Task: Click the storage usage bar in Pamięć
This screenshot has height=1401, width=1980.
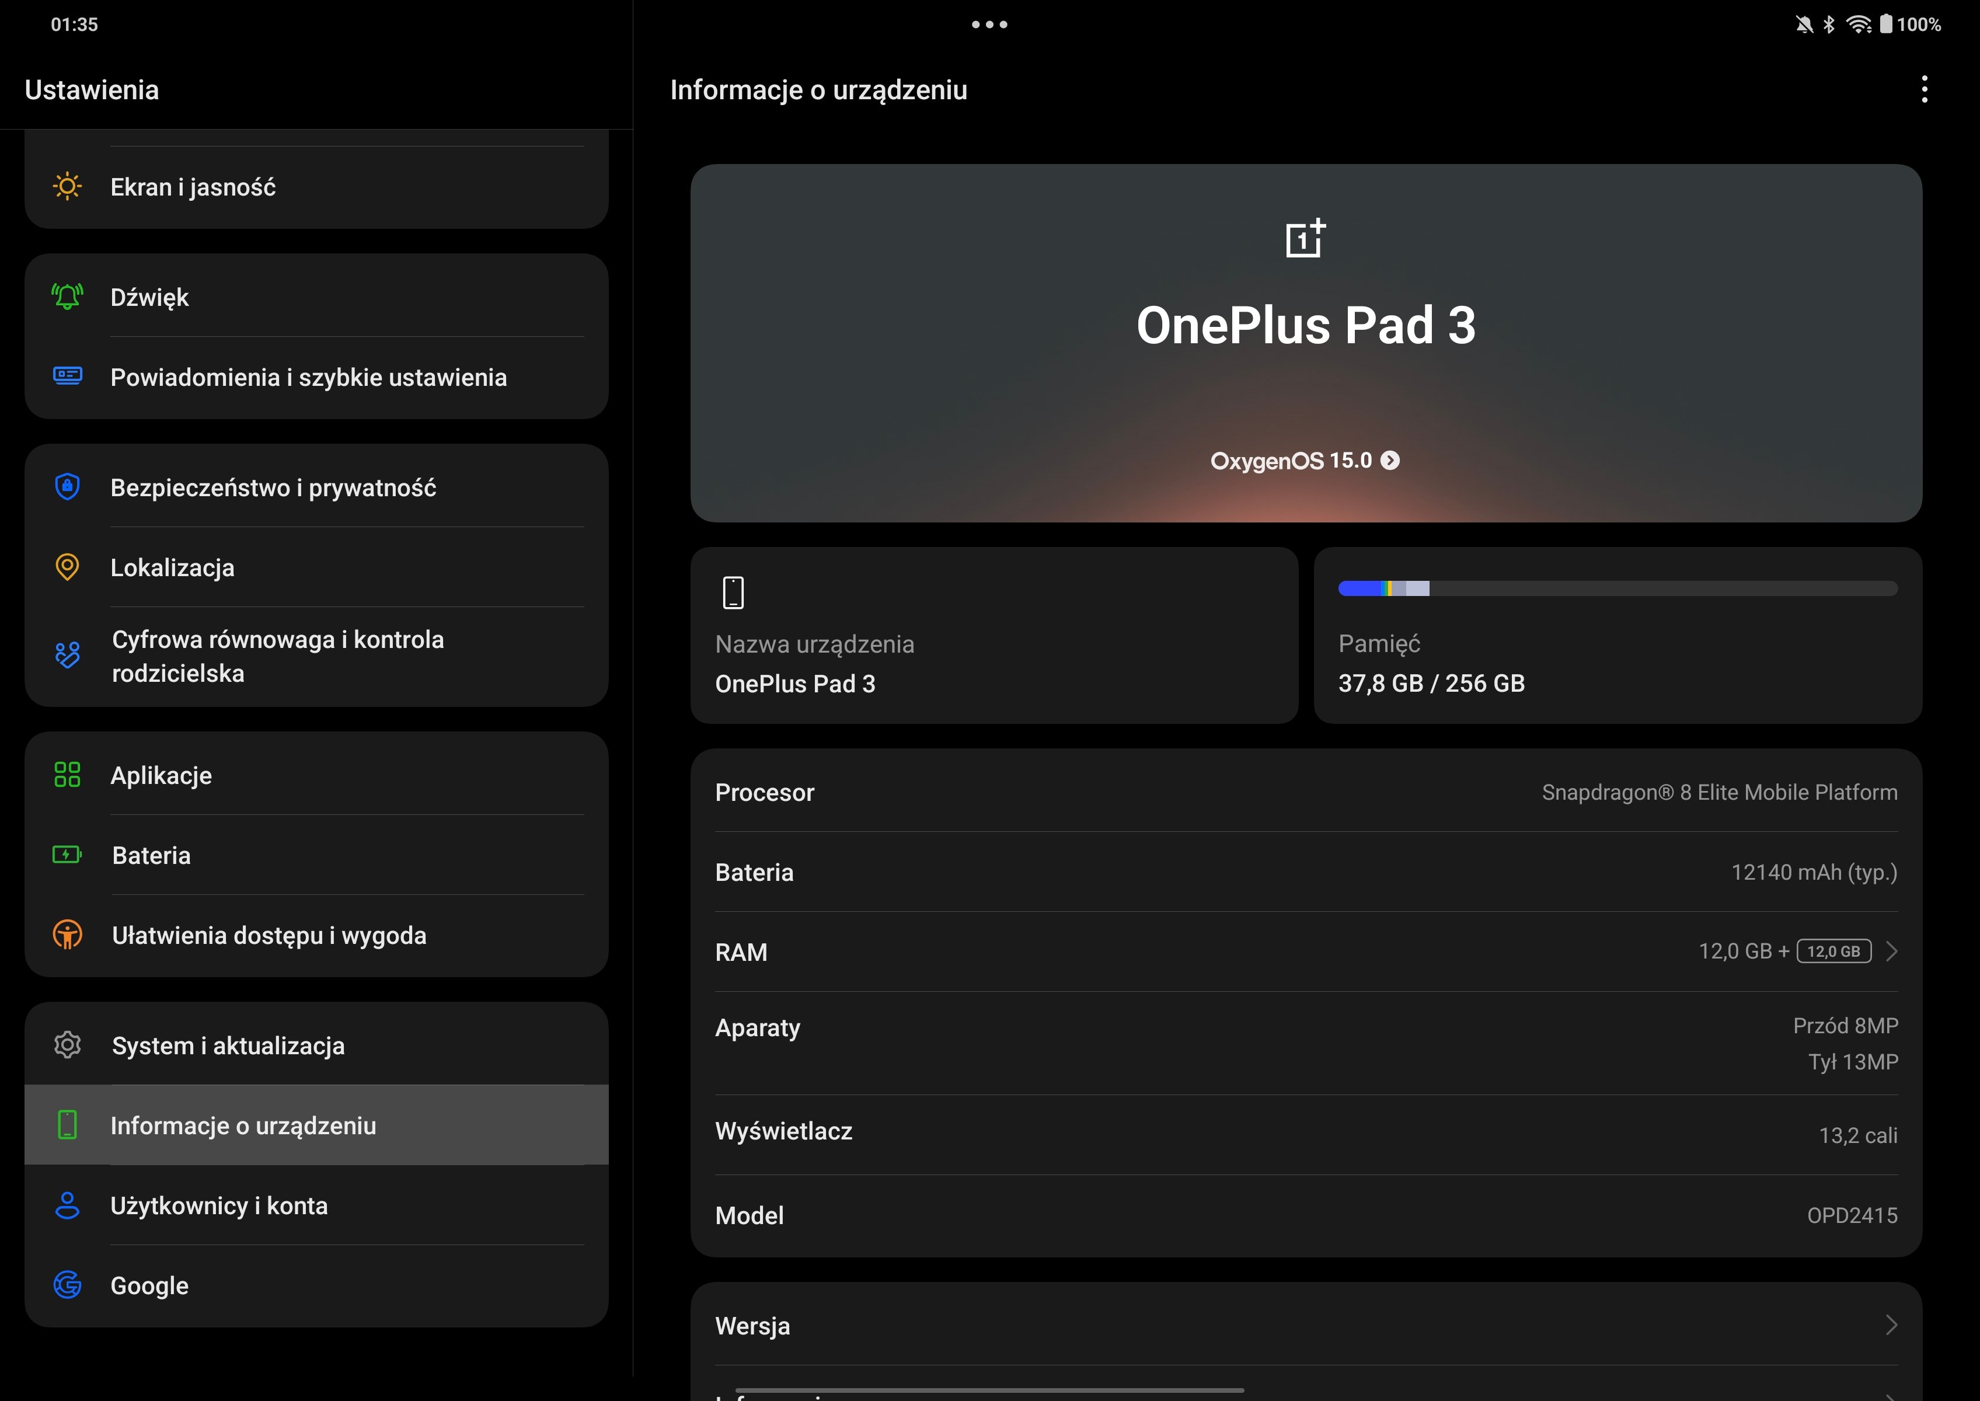Action: tap(1618, 588)
